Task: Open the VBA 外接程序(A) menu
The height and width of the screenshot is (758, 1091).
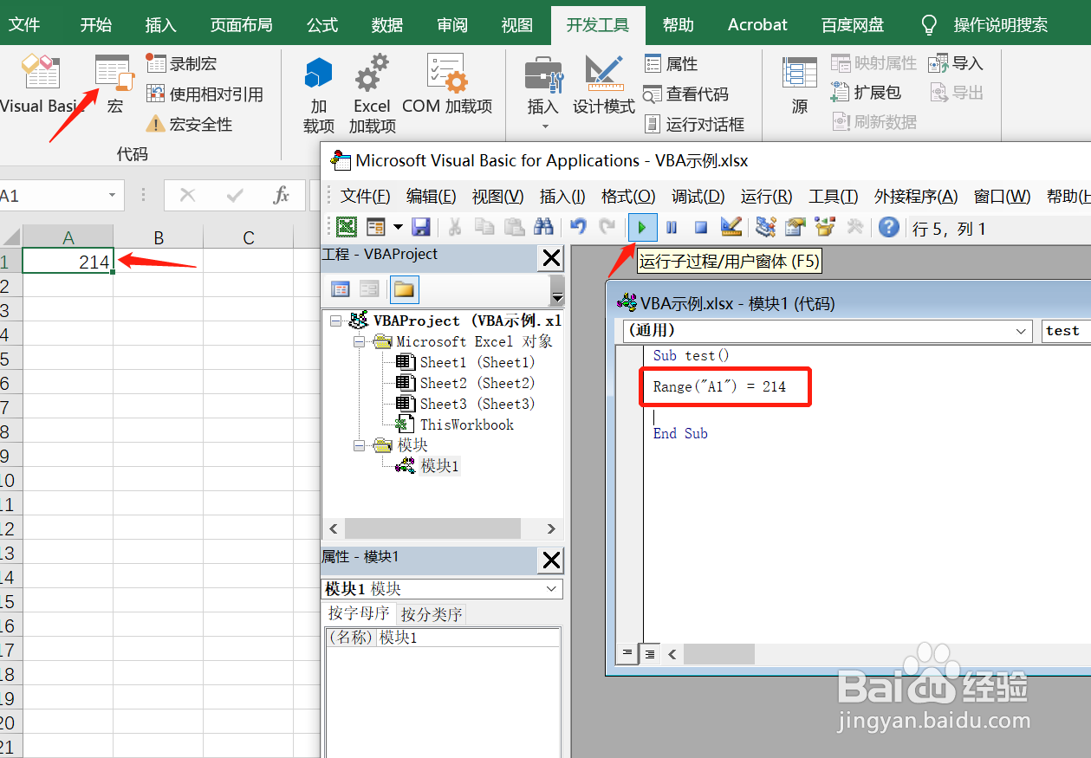Action: (916, 197)
